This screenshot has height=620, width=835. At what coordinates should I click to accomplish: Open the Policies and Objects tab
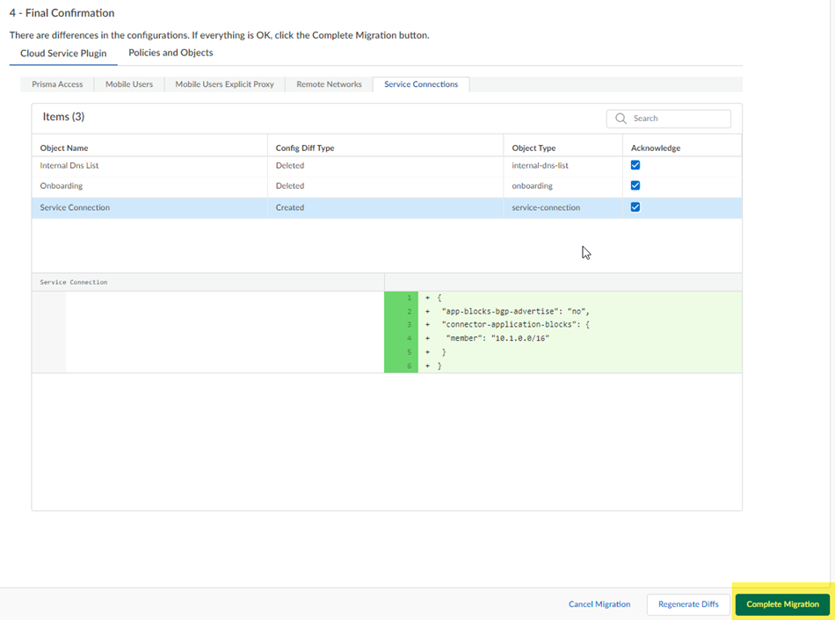(x=171, y=54)
